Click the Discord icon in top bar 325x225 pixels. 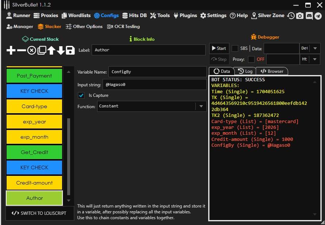[x=309, y=16]
